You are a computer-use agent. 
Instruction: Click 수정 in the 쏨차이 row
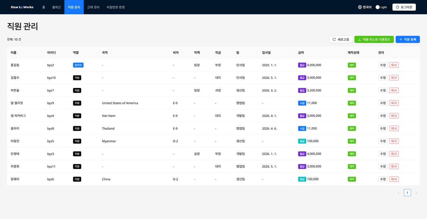pyautogui.click(x=383, y=128)
